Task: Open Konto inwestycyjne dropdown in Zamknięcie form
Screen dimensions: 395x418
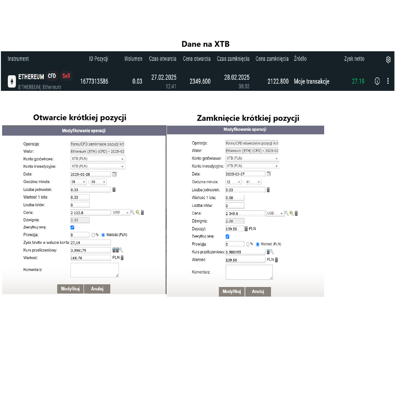Action: pyautogui.click(x=252, y=166)
